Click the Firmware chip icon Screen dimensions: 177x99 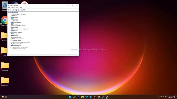click(x=12, y=24)
